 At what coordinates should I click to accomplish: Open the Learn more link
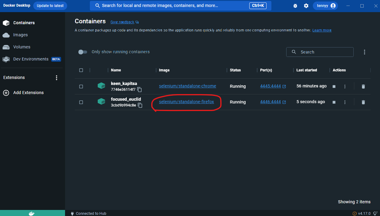pos(322,30)
